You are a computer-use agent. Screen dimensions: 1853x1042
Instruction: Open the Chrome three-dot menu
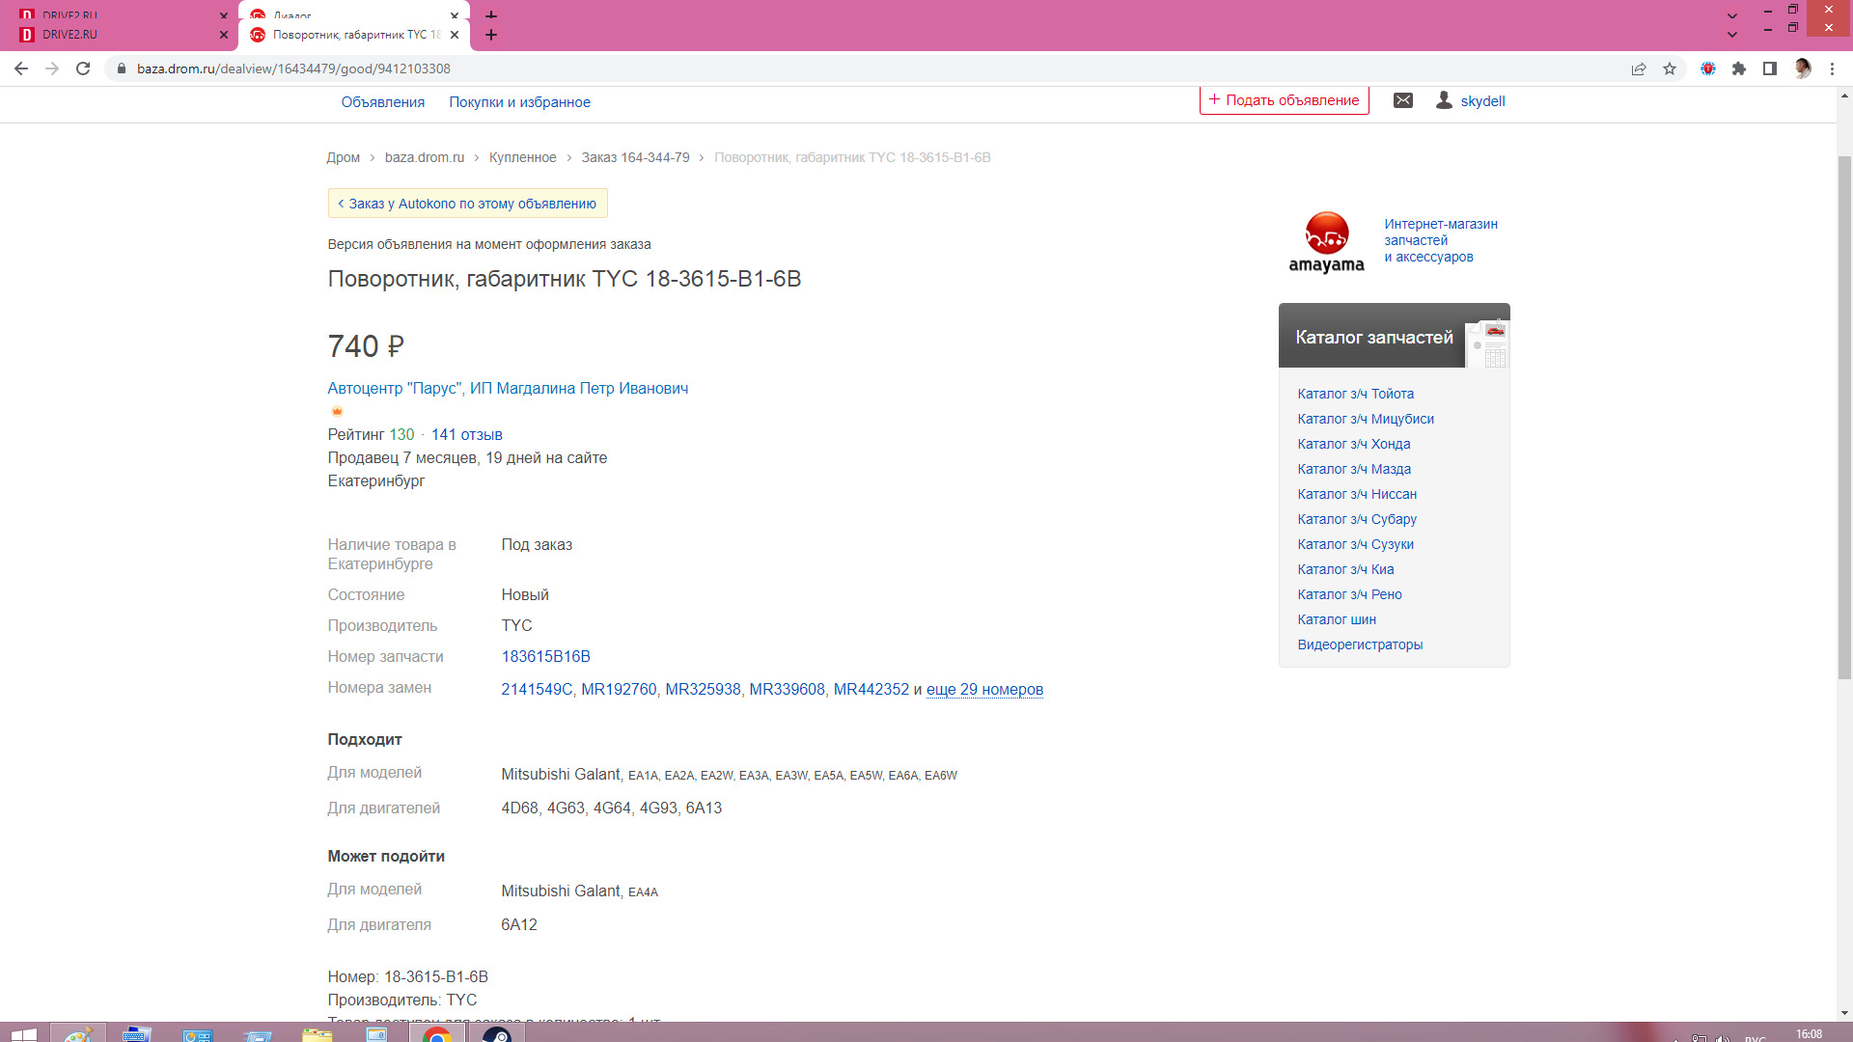pyautogui.click(x=1832, y=69)
